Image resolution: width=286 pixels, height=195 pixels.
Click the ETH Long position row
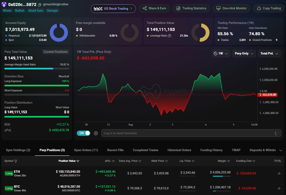tap(143, 173)
